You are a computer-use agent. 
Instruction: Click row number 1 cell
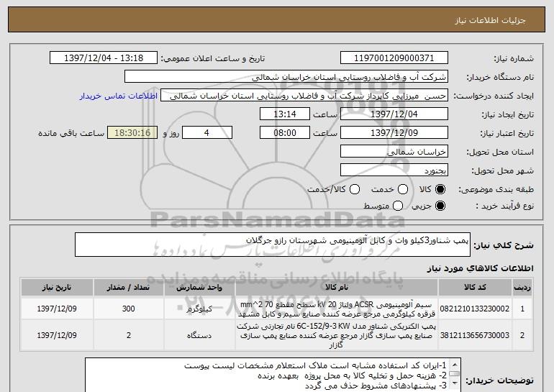[522, 309]
